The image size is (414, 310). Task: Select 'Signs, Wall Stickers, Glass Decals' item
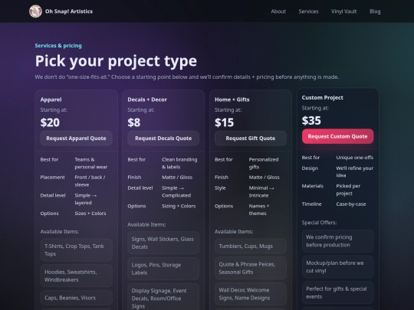pyautogui.click(x=163, y=243)
